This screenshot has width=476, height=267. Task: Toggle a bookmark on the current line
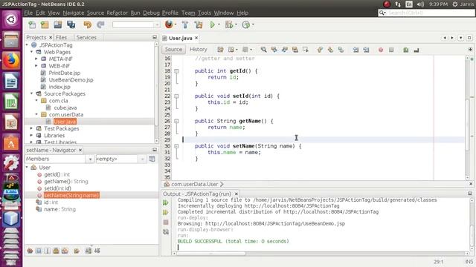click(341, 50)
